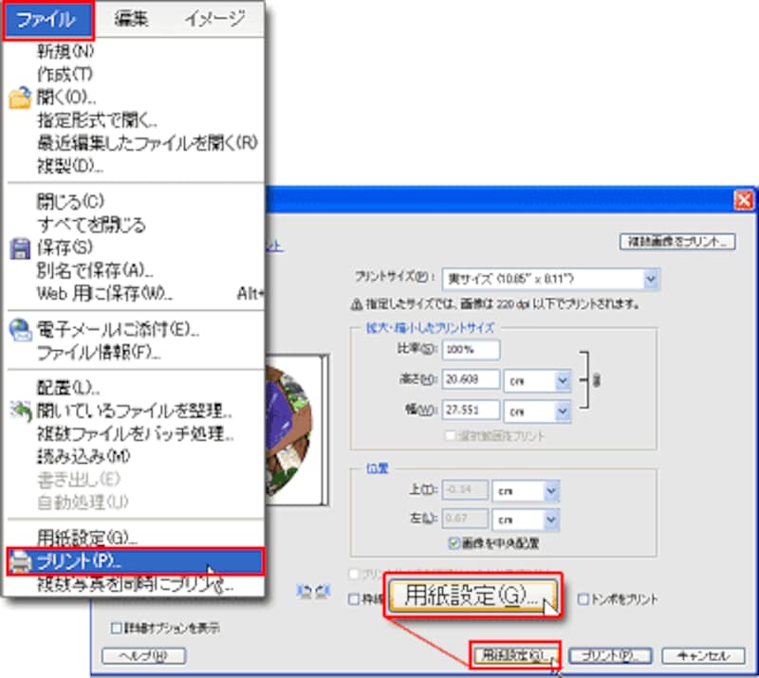Image resolution: width=759 pixels, height=678 pixels.
Task: Open the 編集 menu
Action: click(x=131, y=19)
